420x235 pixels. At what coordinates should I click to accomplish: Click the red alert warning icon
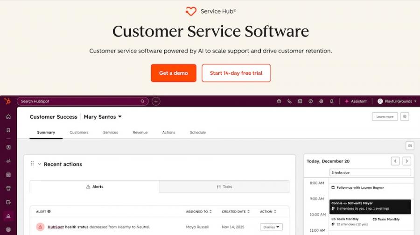[x=40, y=227]
